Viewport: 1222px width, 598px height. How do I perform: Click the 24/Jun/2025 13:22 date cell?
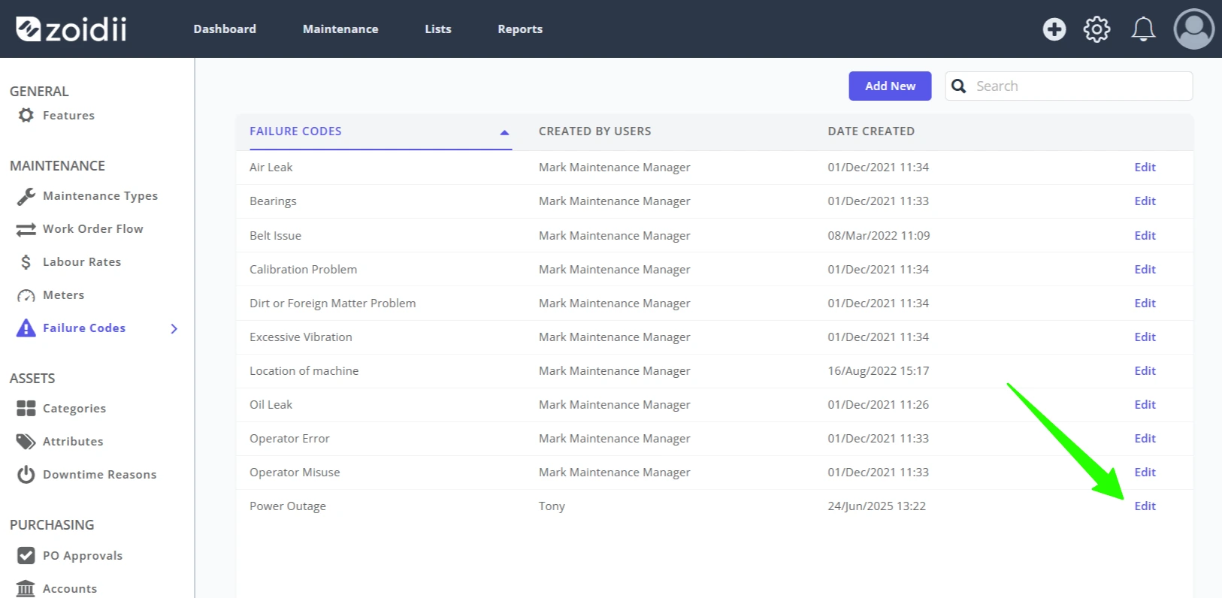pos(877,506)
